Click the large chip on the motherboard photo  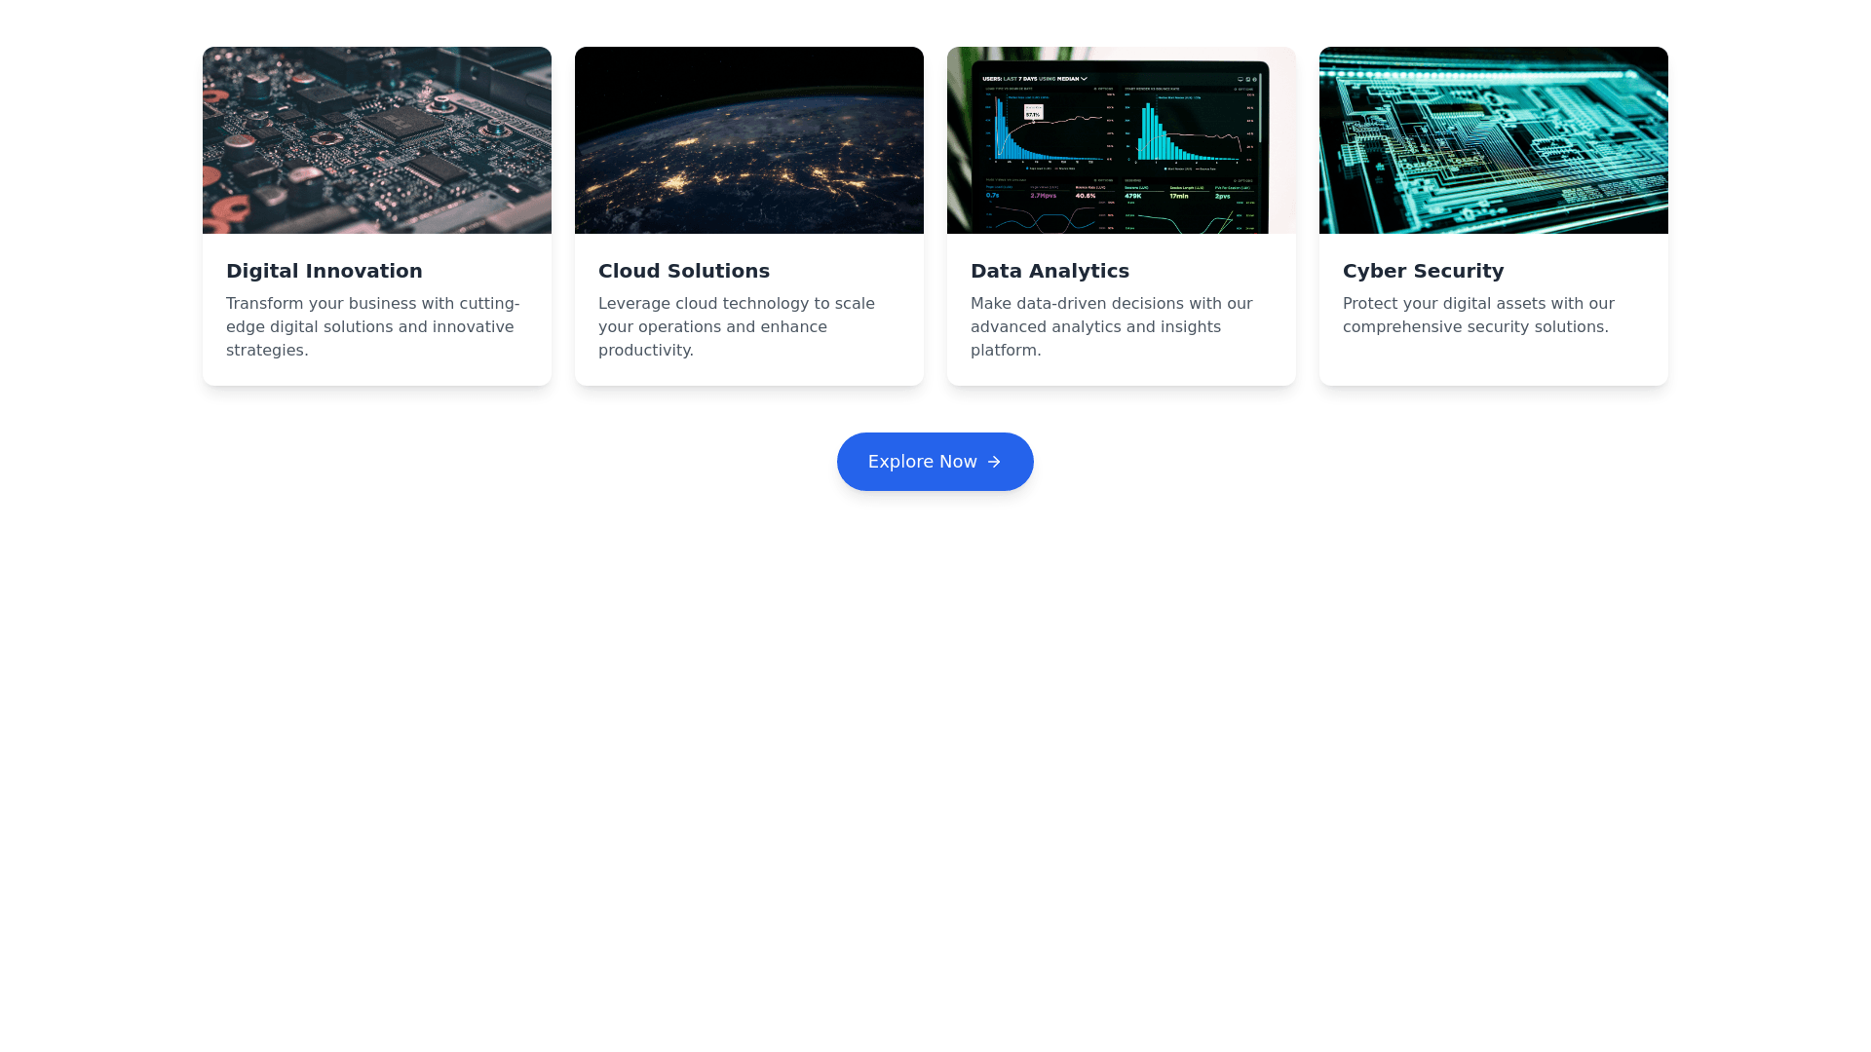402,121
